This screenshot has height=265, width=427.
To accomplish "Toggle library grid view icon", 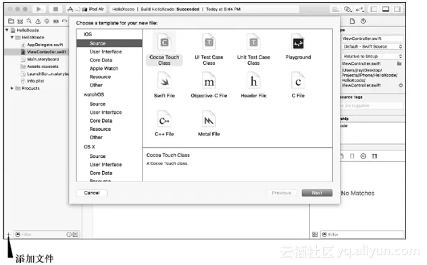I will coord(315,234).
